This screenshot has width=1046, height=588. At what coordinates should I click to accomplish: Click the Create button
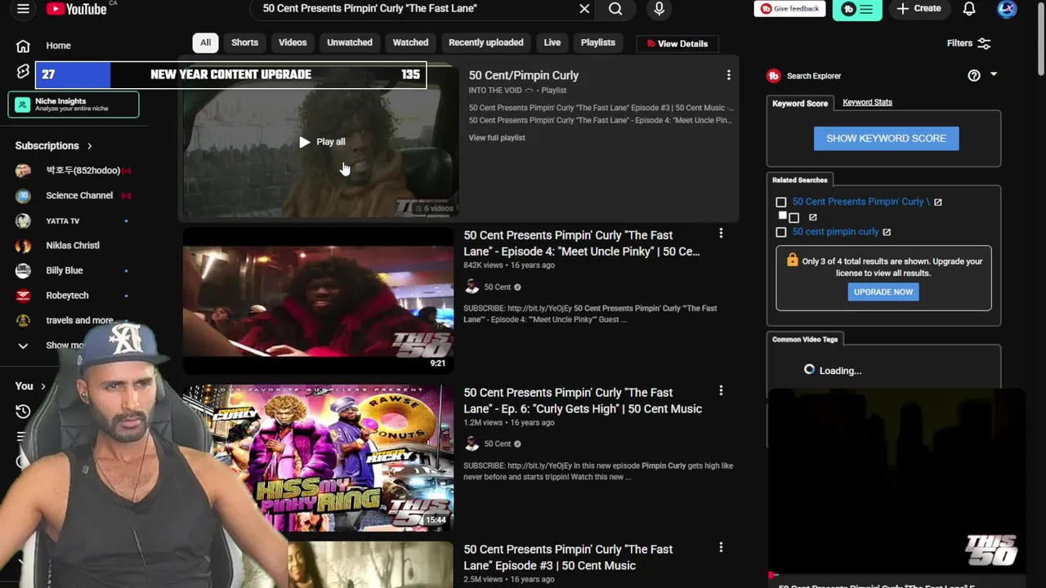(919, 9)
